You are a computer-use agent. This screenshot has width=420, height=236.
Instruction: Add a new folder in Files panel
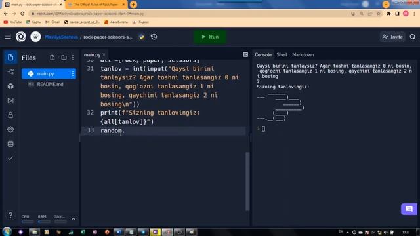tap(64, 58)
